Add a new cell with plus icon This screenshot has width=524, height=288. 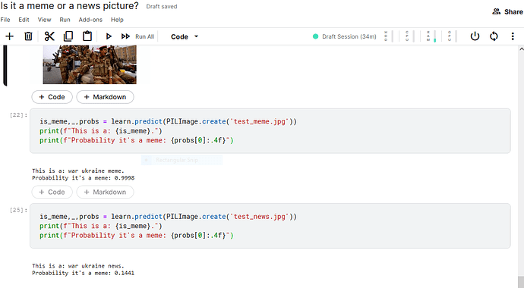click(9, 36)
